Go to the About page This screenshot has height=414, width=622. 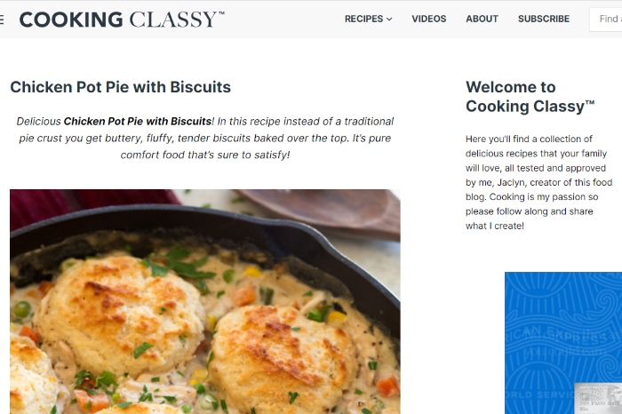[482, 19]
